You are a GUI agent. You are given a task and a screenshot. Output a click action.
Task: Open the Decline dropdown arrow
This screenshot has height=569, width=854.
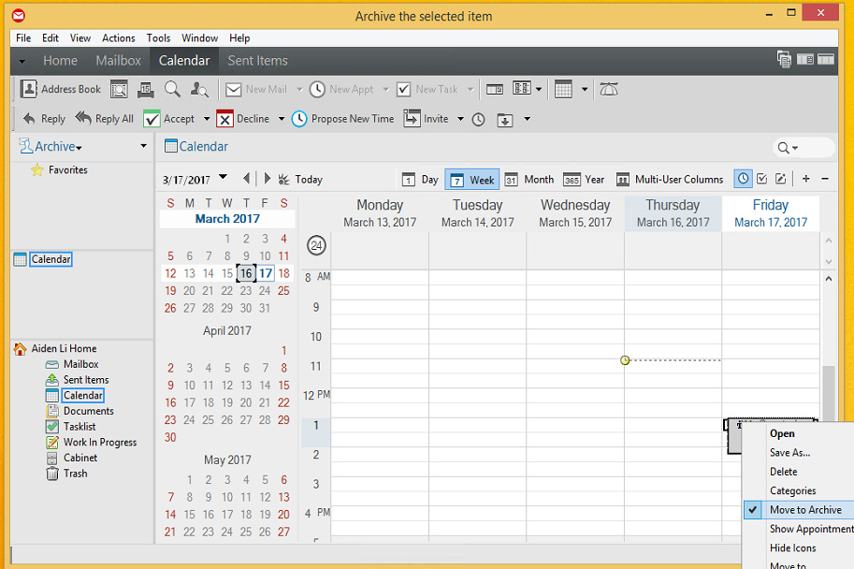tap(281, 119)
